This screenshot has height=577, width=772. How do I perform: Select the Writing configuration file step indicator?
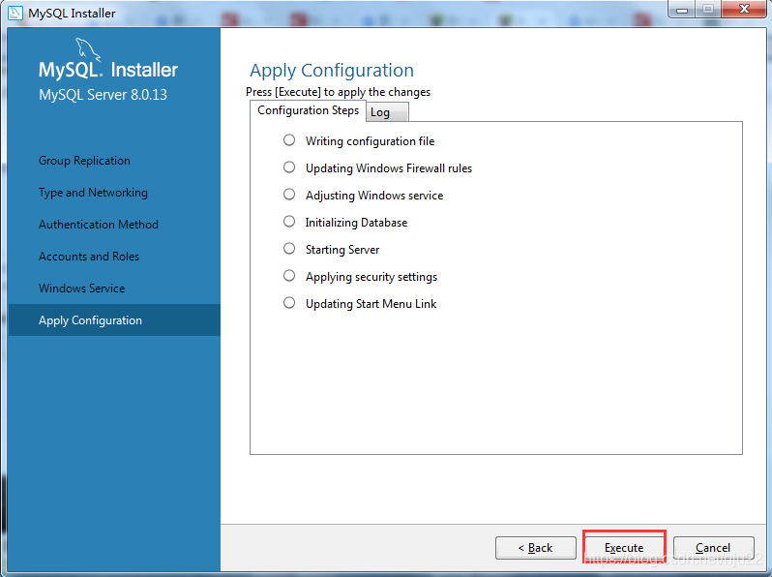[x=289, y=140]
